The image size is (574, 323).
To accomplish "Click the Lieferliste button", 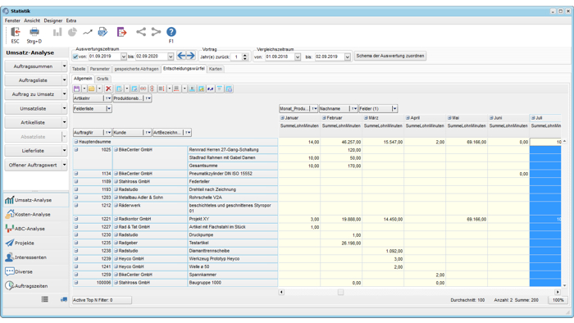I will (x=33, y=150).
